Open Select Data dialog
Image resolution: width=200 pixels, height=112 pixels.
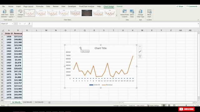pos(132,13)
